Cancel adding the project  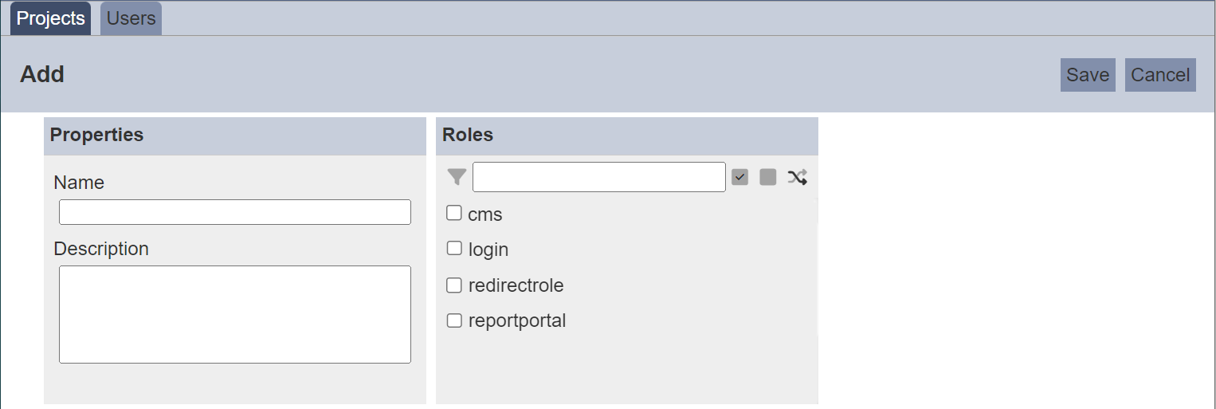point(1160,75)
